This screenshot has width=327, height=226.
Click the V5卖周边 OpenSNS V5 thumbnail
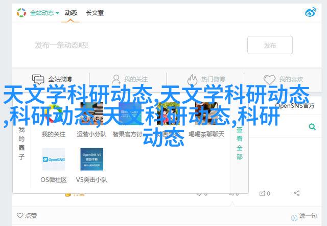point(91,159)
